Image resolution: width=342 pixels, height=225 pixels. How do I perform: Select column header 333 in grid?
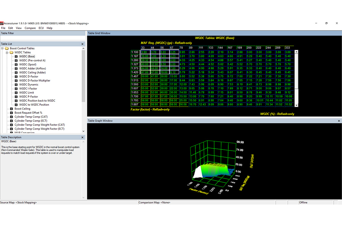pos(289,48)
